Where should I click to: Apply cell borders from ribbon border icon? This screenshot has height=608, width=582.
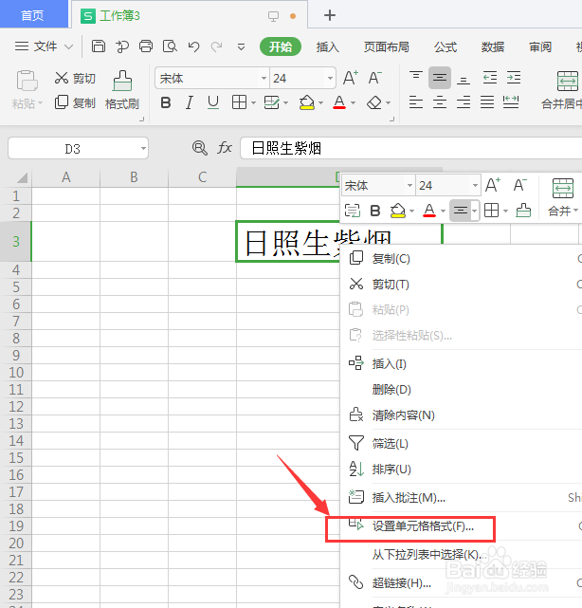pos(239,102)
